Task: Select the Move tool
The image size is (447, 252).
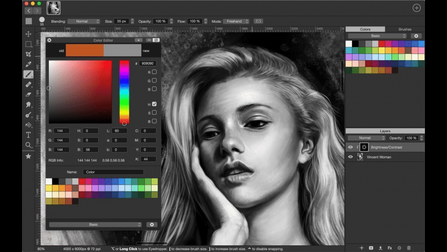Action: click(x=29, y=34)
